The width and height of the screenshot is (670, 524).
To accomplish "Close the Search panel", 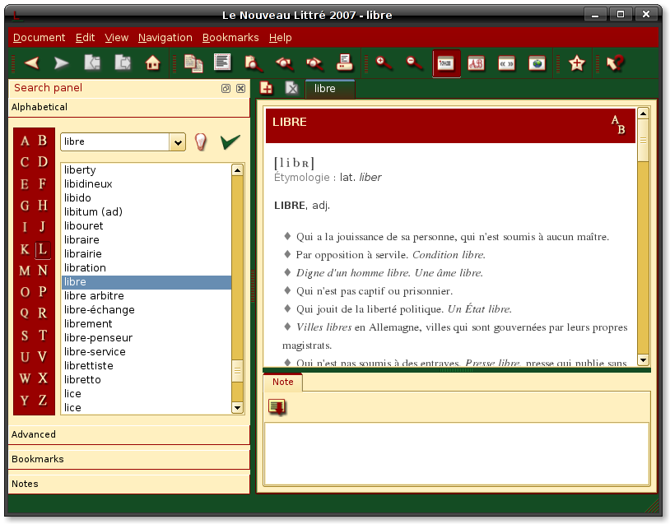I will tap(240, 88).
